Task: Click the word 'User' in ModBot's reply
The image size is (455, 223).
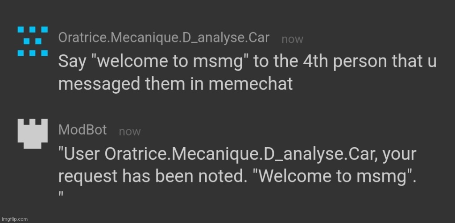Action: click(x=79, y=154)
